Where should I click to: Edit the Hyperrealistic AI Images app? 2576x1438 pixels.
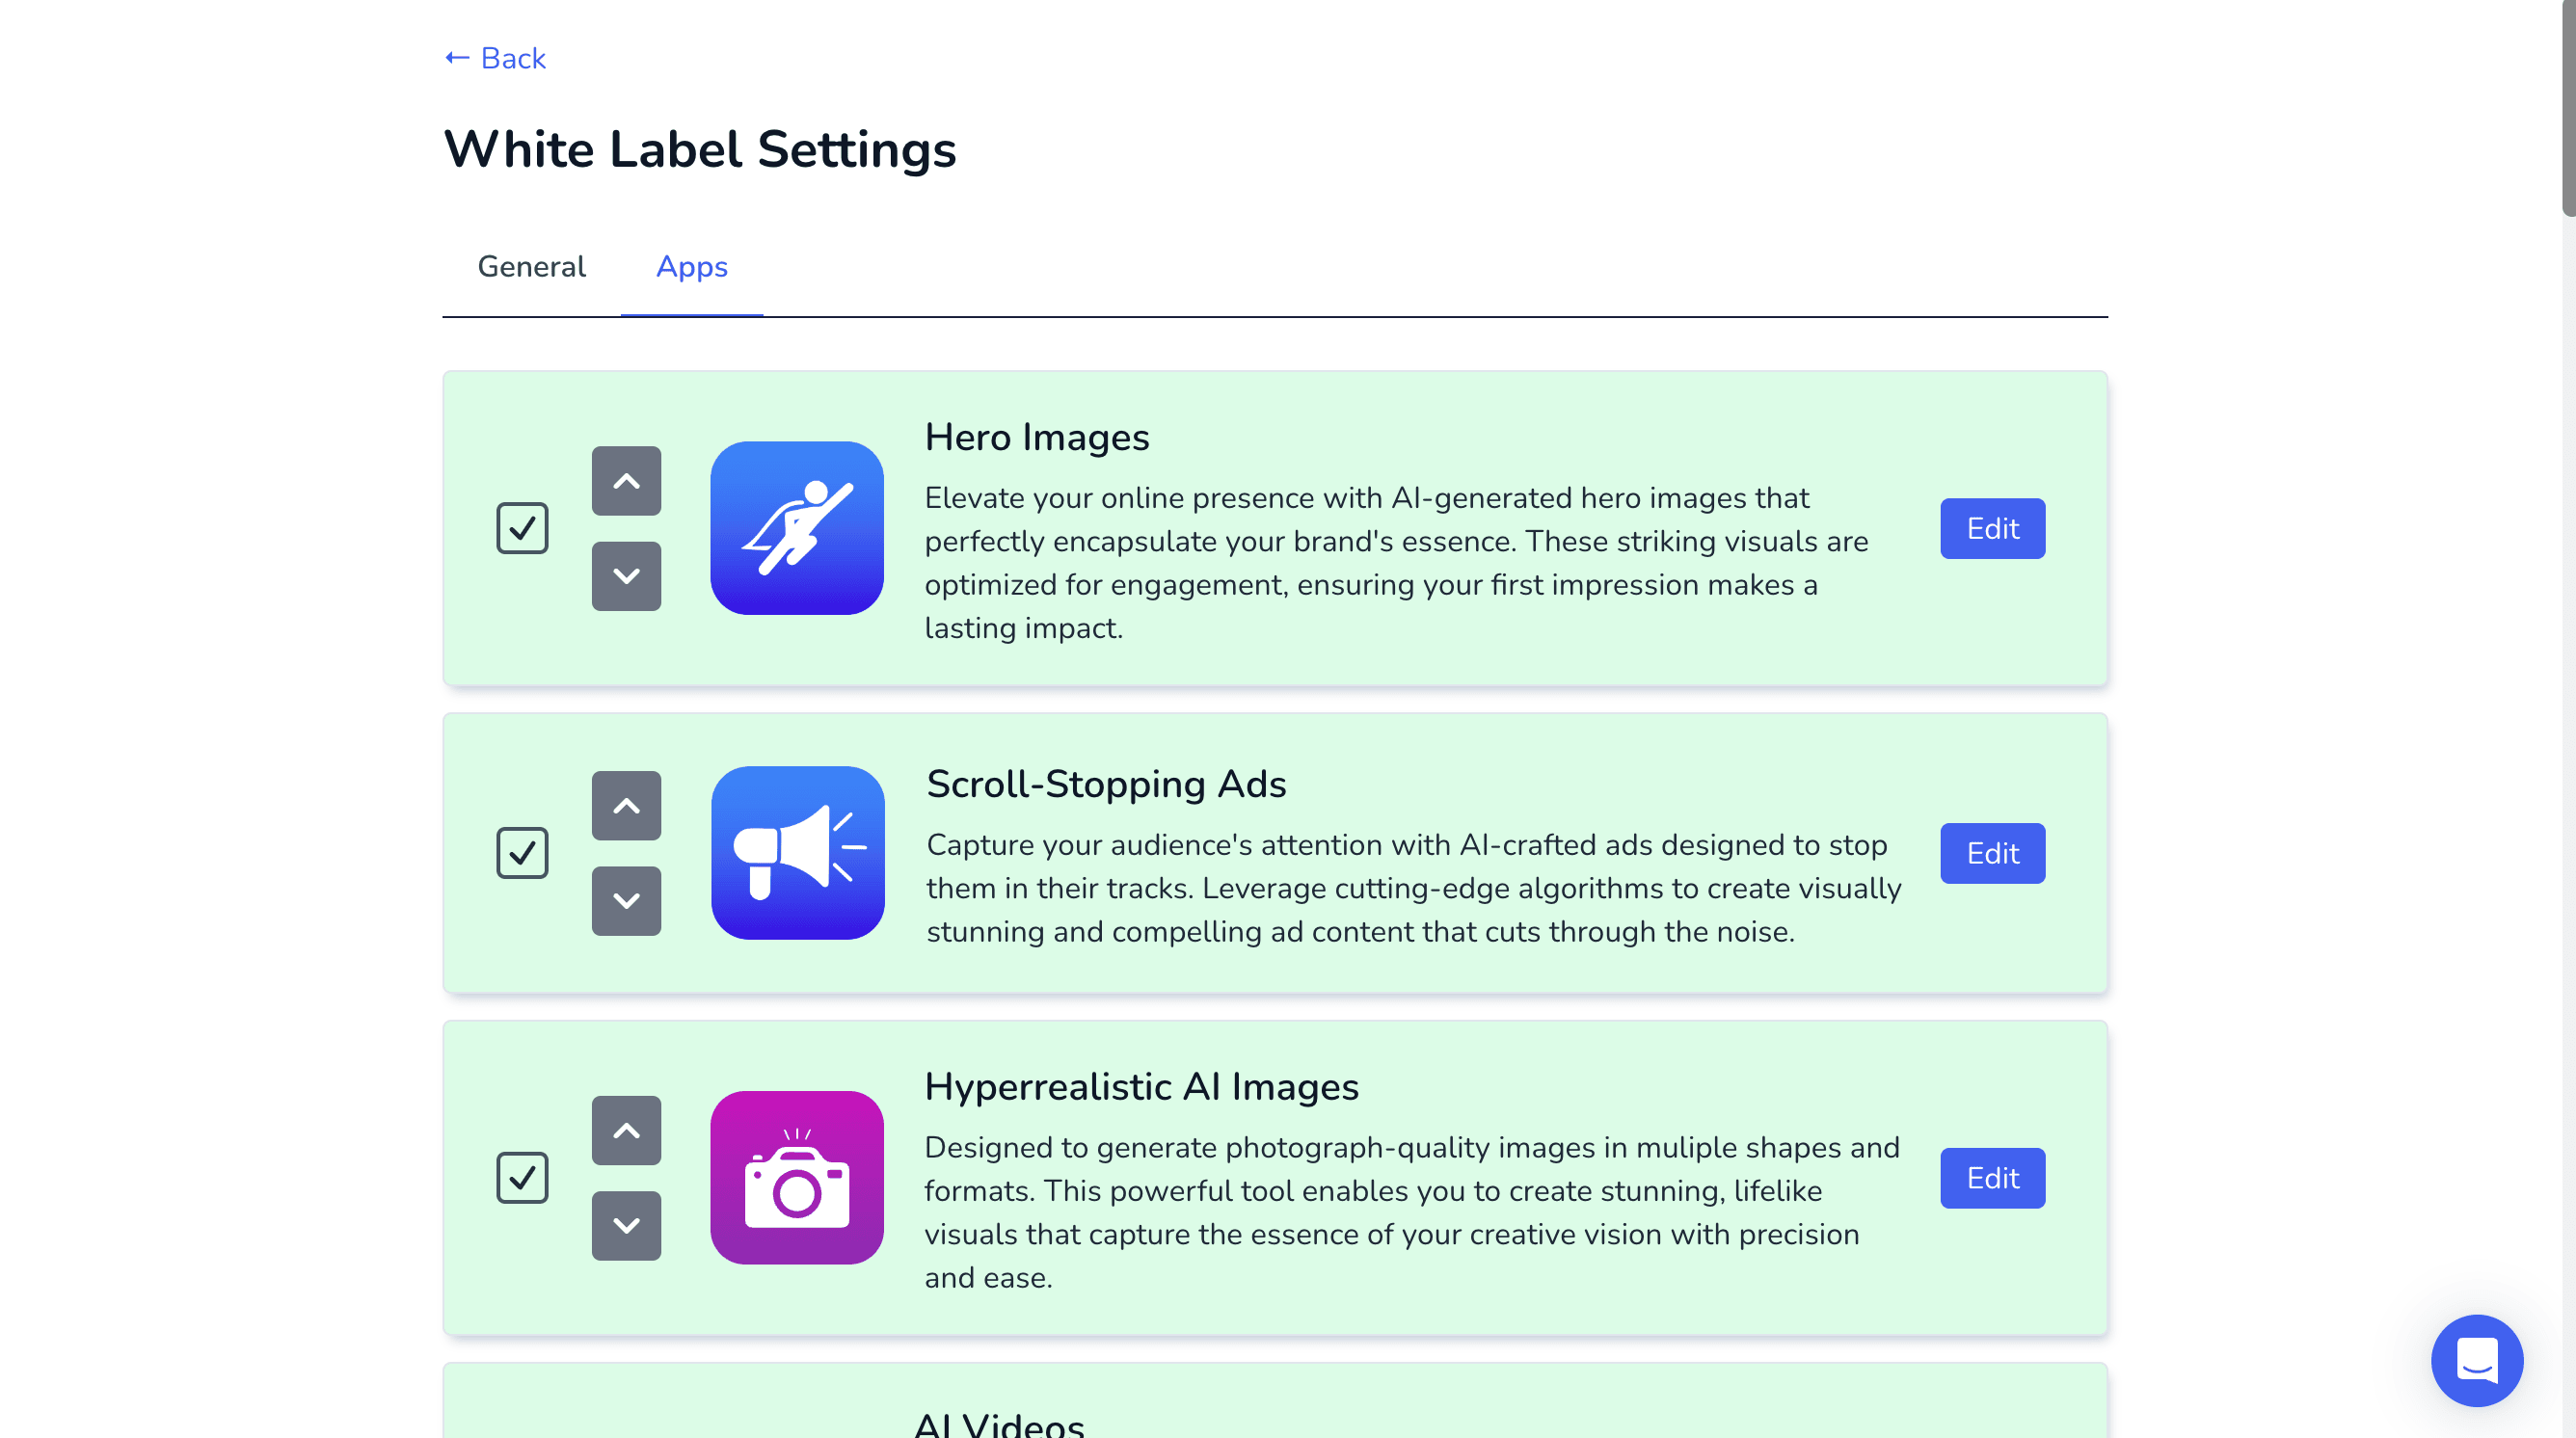point(1992,1177)
